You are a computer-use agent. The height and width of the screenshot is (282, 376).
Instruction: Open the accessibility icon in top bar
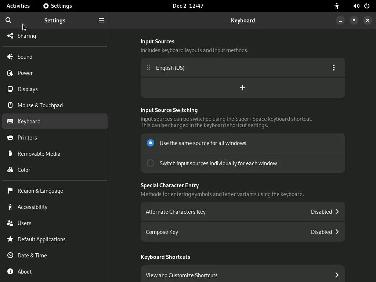point(337,6)
